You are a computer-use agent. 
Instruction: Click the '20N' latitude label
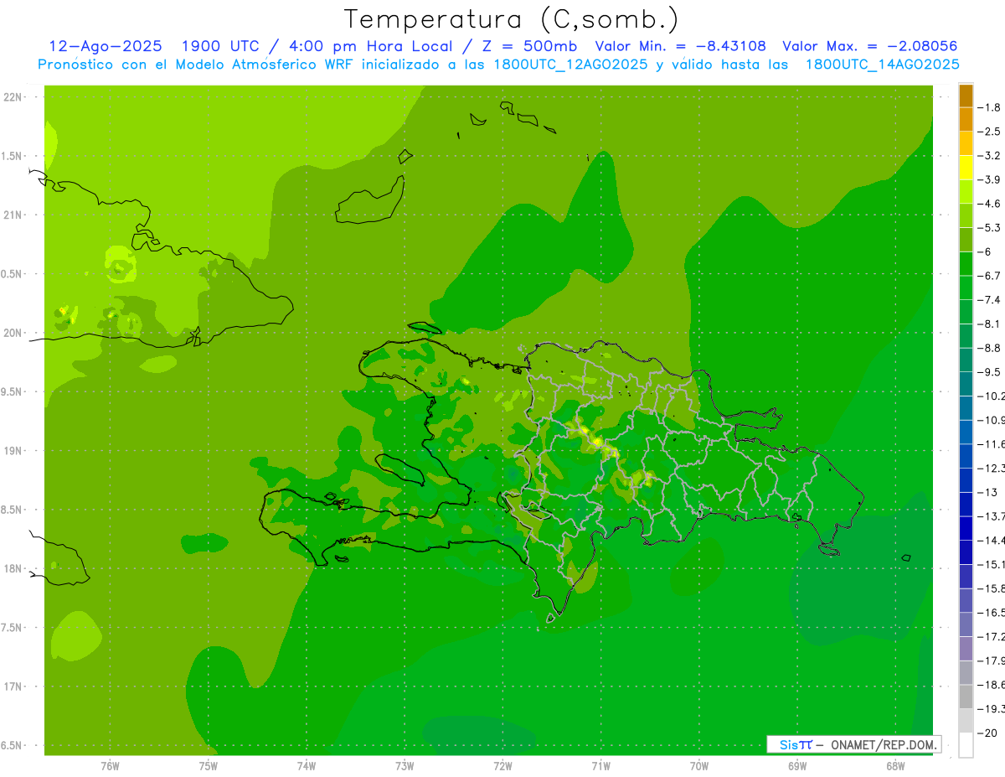point(13,333)
